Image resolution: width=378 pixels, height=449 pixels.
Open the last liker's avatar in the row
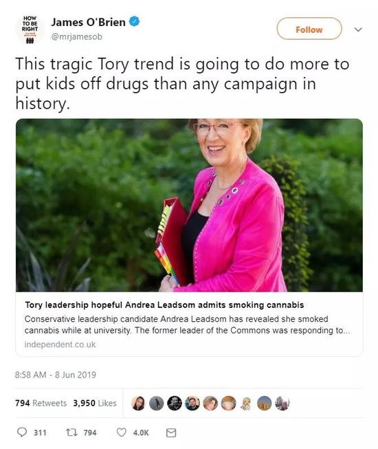click(x=282, y=403)
